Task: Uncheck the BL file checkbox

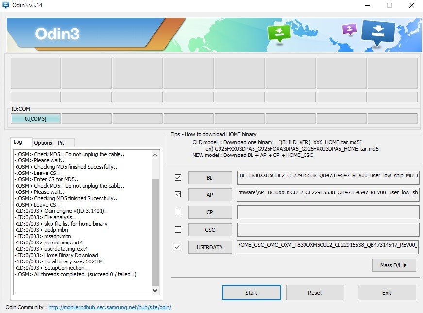Action: (178, 178)
